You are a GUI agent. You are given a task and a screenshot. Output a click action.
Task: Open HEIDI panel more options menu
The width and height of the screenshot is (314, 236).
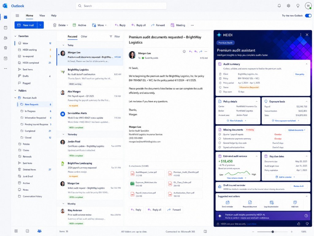(x=301, y=35)
